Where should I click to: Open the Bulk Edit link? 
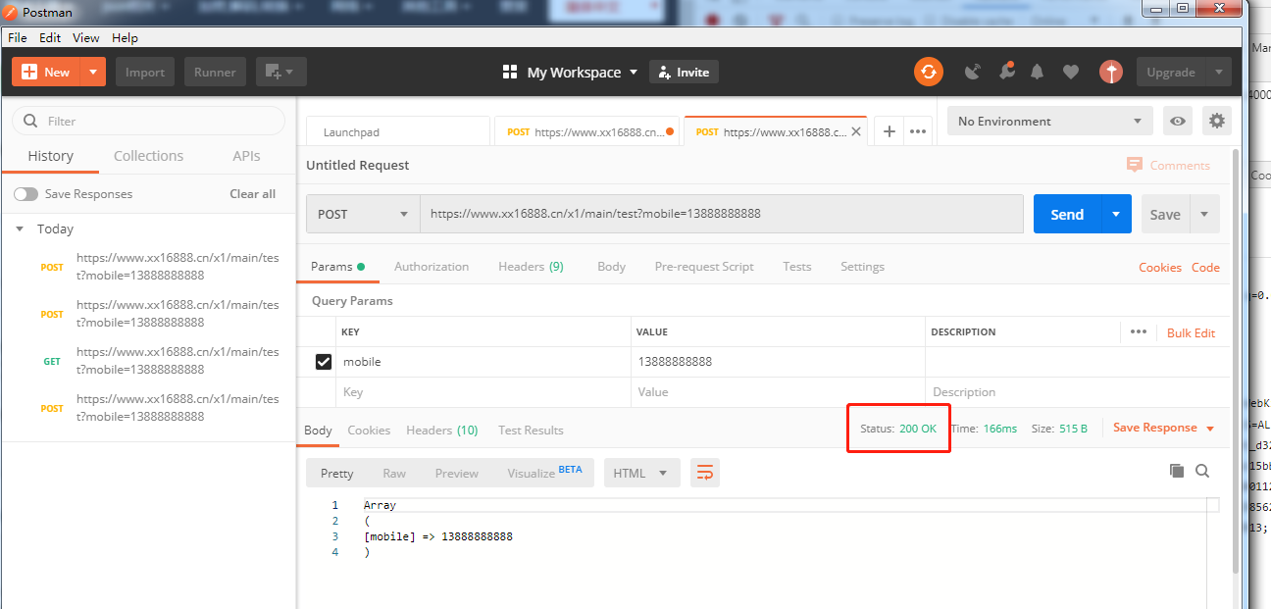pyautogui.click(x=1191, y=332)
